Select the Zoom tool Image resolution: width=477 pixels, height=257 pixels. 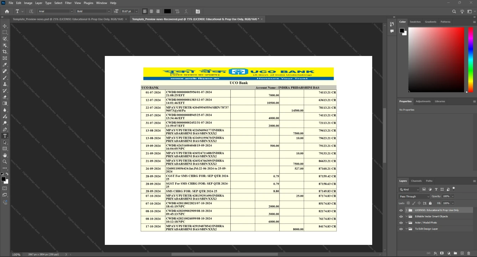click(5, 161)
